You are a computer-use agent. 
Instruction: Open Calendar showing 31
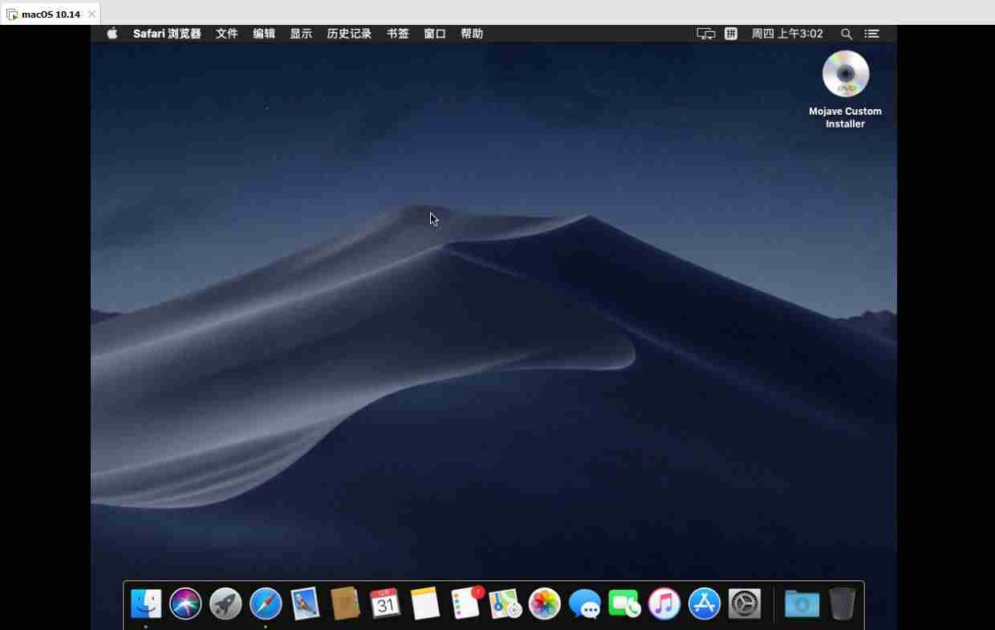click(385, 604)
